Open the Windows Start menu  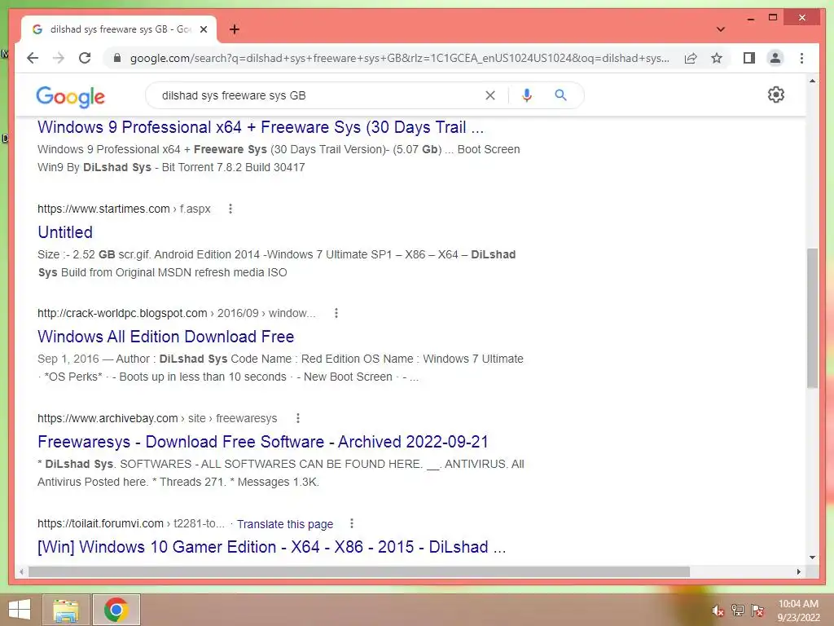click(20, 610)
